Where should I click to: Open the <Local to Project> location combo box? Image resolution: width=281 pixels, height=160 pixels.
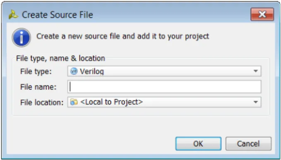164,102
